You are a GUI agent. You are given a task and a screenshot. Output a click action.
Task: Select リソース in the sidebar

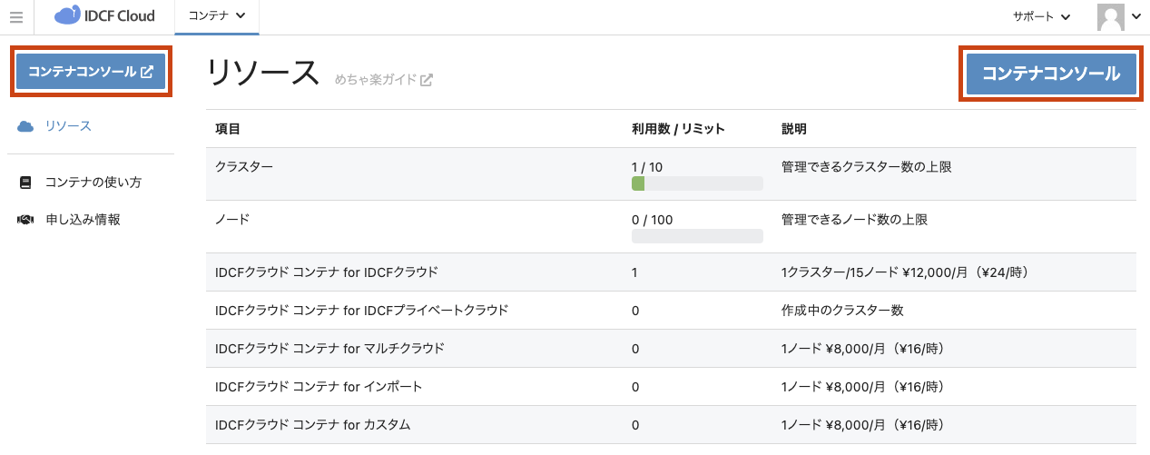(68, 126)
